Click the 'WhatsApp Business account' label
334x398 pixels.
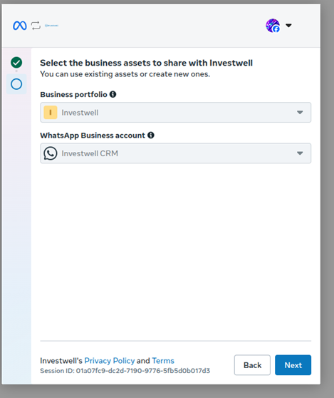(x=93, y=136)
